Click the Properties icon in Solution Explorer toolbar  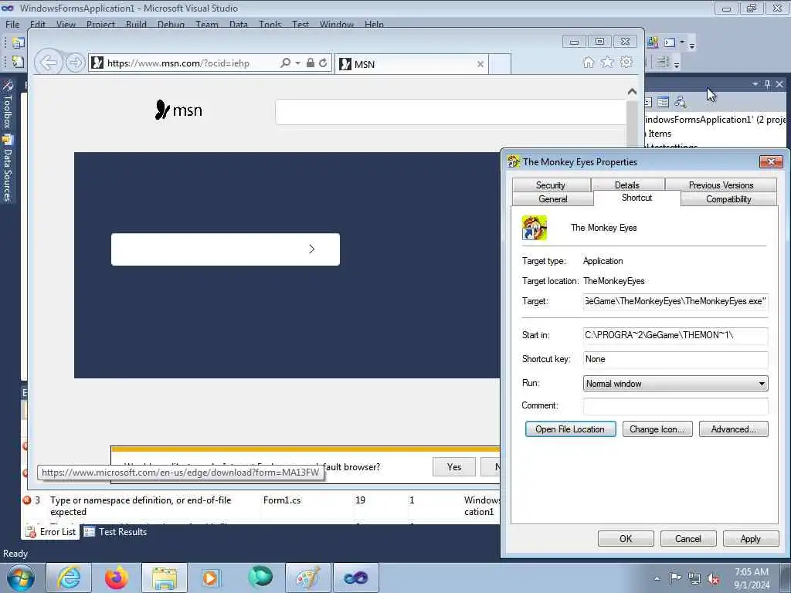[x=663, y=102]
